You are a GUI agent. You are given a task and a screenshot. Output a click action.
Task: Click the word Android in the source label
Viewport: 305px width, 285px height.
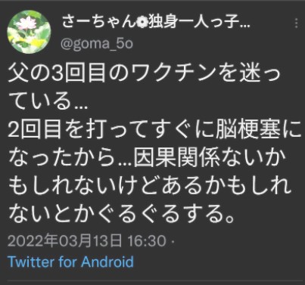click(x=107, y=262)
